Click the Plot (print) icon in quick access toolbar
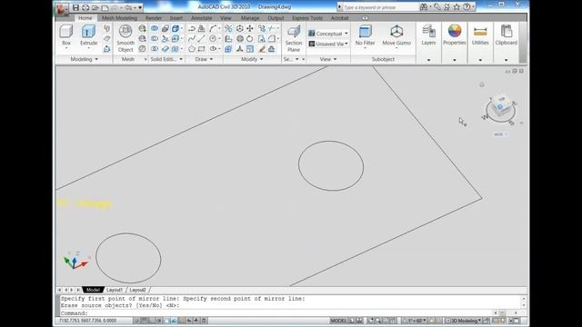 [85, 7]
